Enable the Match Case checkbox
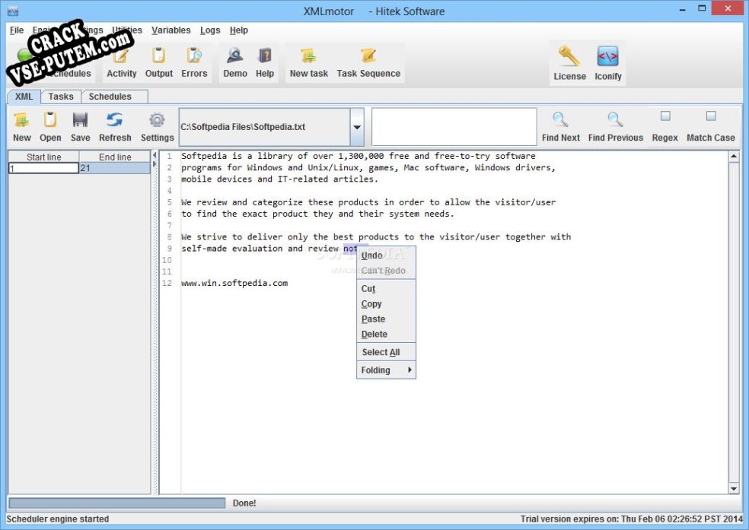This screenshot has height=530, width=749. click(711, 116)
